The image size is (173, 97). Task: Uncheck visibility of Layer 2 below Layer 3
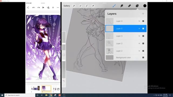(143, 43)
